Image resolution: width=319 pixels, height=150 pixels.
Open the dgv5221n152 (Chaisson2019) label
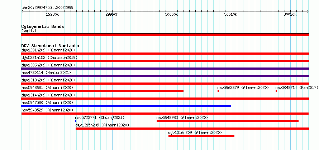click(49, 57)
